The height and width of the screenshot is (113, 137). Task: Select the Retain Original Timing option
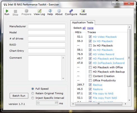(33, 93)
